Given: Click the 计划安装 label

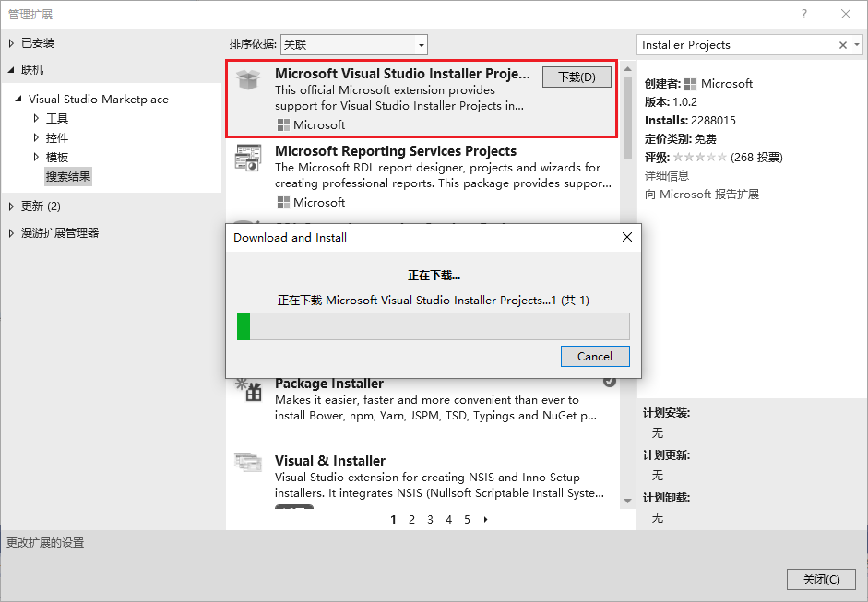Looking at the screenshot, I should click(x=667, y=413).
